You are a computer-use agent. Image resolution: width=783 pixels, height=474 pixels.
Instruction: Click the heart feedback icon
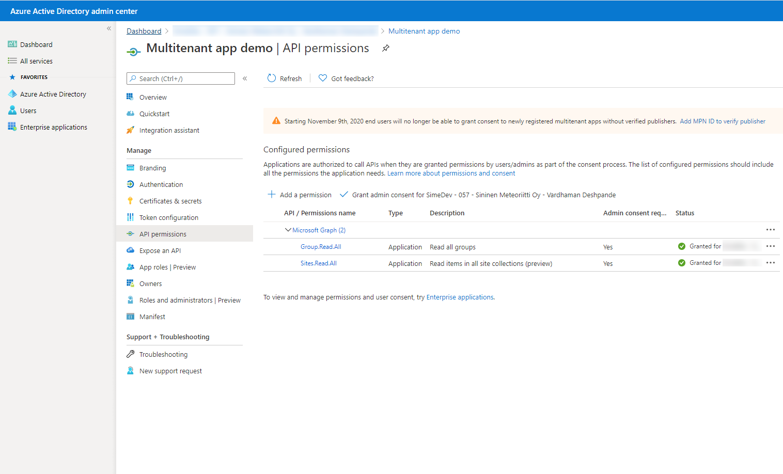(x=323, y=78)
